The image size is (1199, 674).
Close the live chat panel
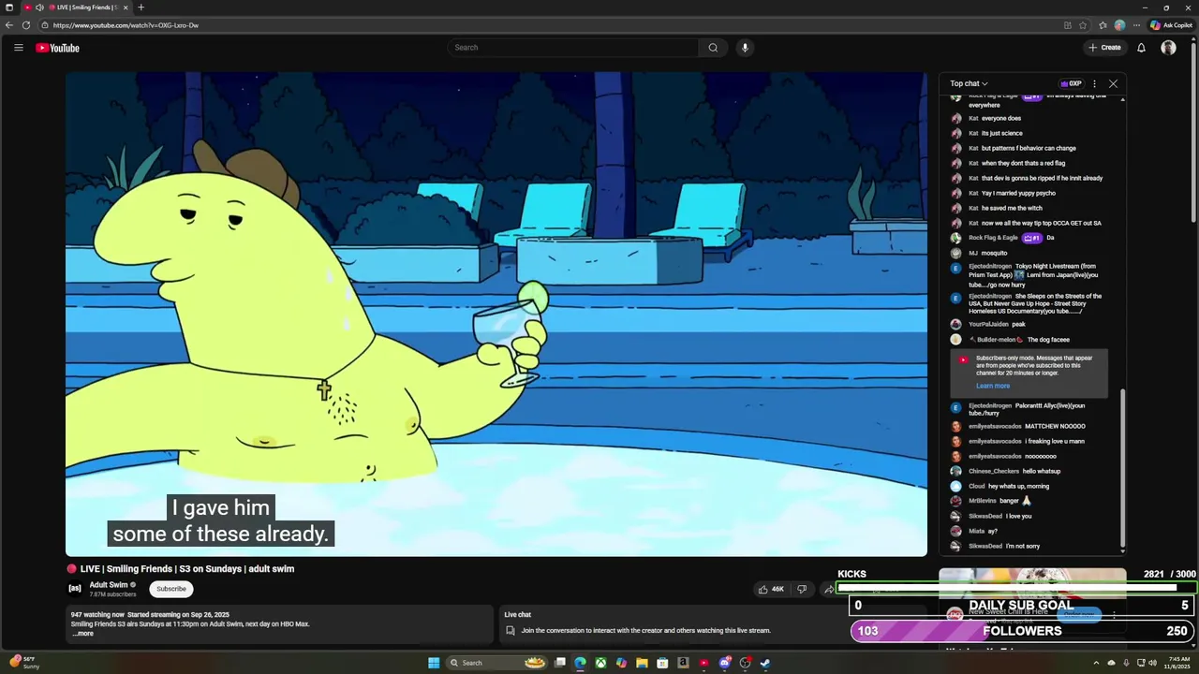(1113, 83)
